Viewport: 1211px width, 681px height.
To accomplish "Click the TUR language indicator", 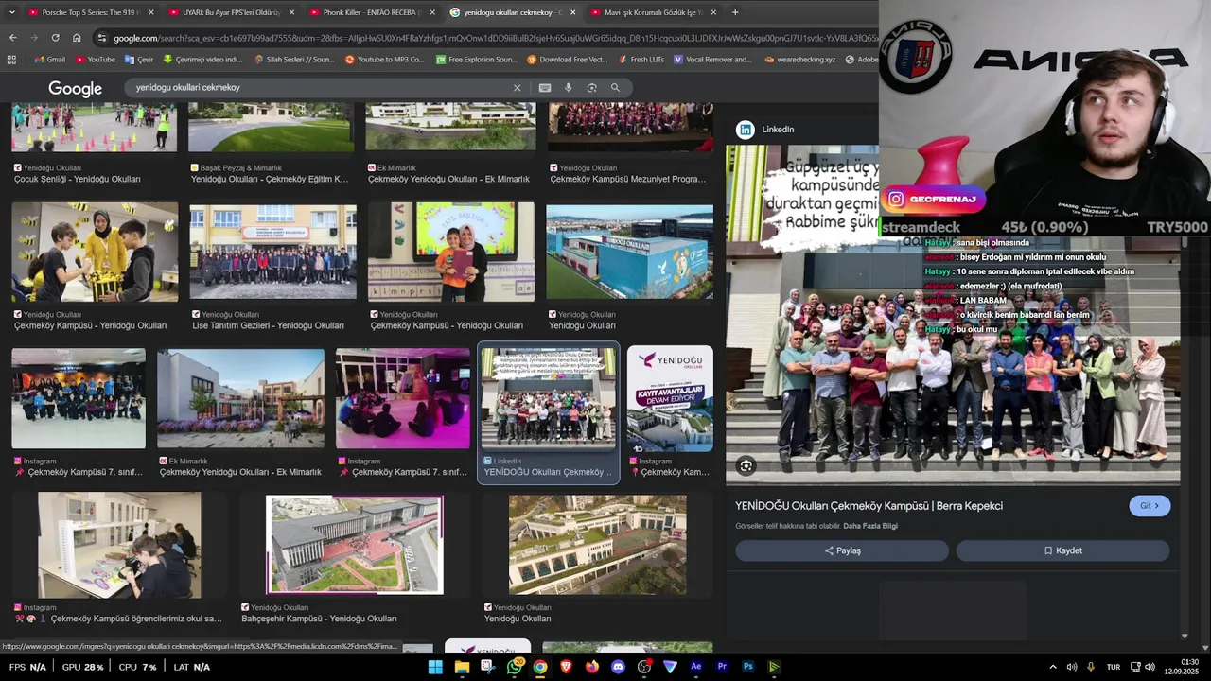I will pos(1114,667).
